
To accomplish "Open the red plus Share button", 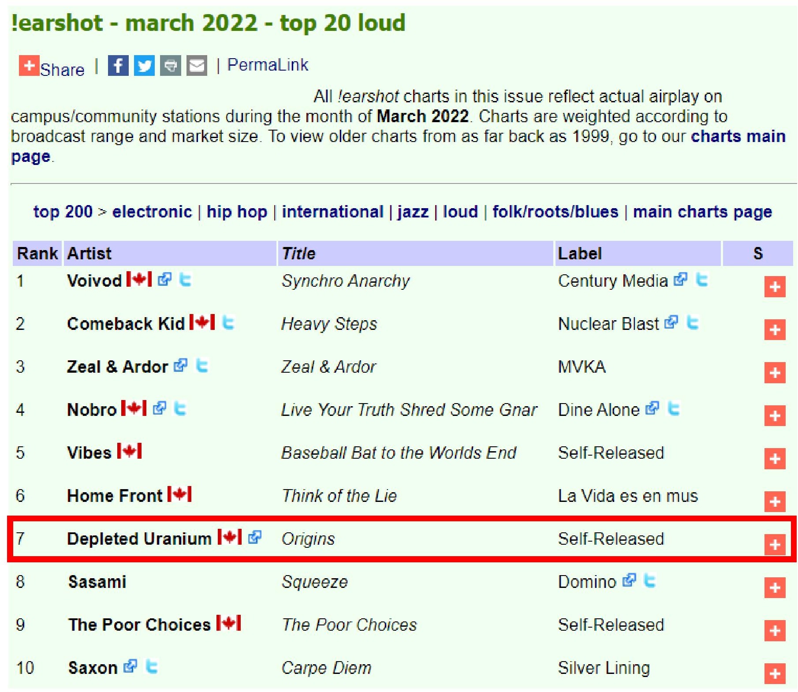I will coord(29,66).
